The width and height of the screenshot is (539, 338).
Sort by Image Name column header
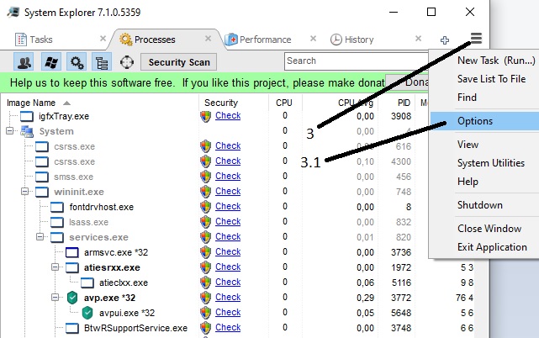tap(31, 103)
